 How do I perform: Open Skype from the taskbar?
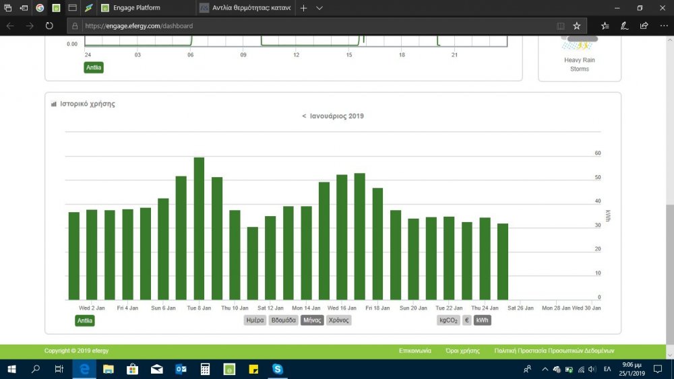[278, 369]
